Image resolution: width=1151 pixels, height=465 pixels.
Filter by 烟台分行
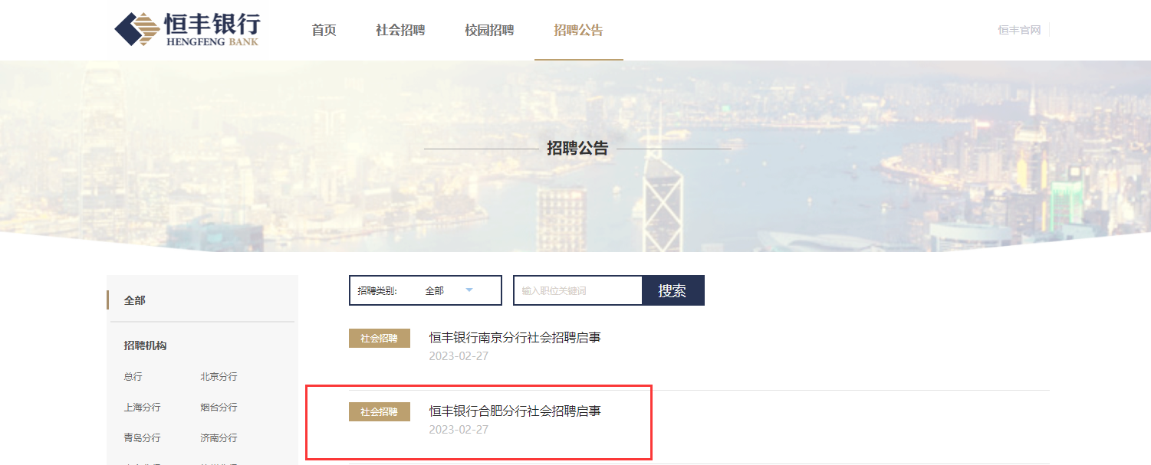point(219,408)
